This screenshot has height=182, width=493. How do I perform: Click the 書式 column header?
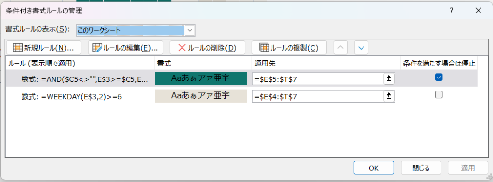tap(203, 64)
